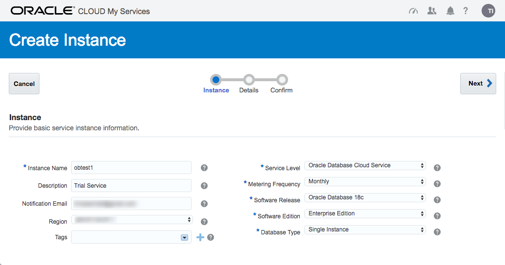Open the dashboard gauge icon
Viewport: 505px width, 265px height.
[x=413, y=11]
